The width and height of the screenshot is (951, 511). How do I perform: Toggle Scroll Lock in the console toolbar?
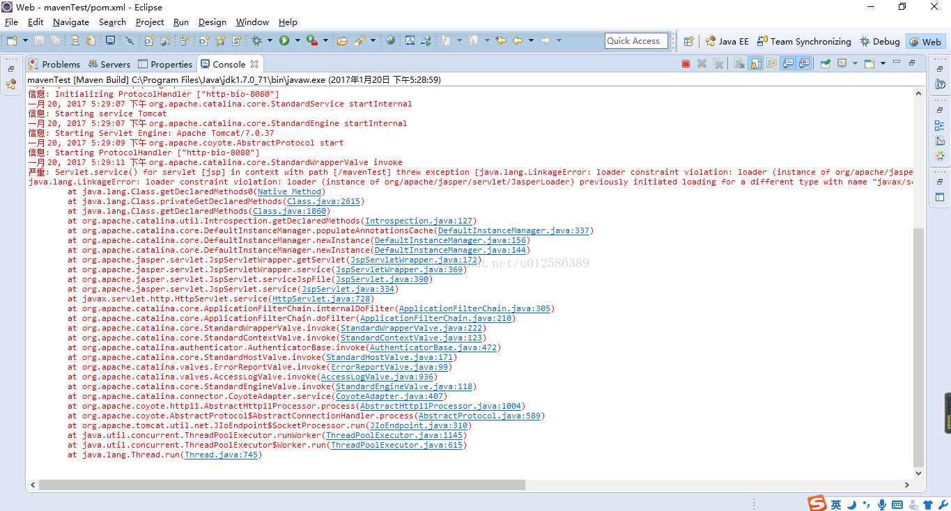pos(755,63)
